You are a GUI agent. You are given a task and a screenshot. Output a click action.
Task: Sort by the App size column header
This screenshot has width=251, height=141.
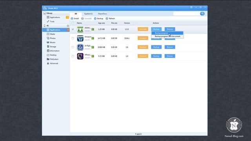101,23
